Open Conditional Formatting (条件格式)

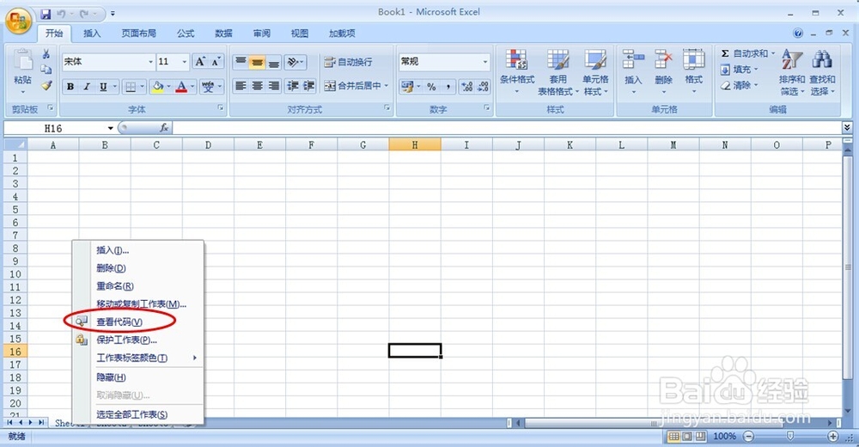516,71
